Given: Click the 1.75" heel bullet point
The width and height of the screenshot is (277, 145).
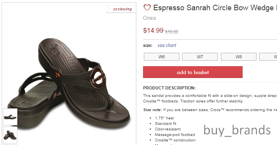Looking at the screenshot, I should (x=164, y=118).
